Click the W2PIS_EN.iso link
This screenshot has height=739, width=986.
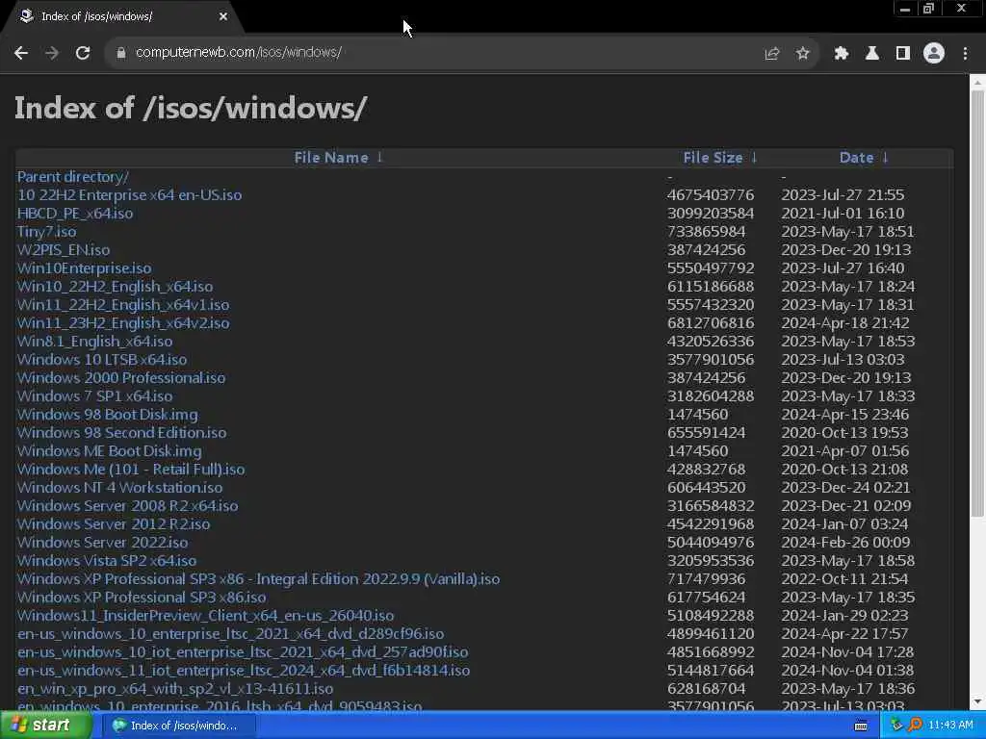point(64,249)
